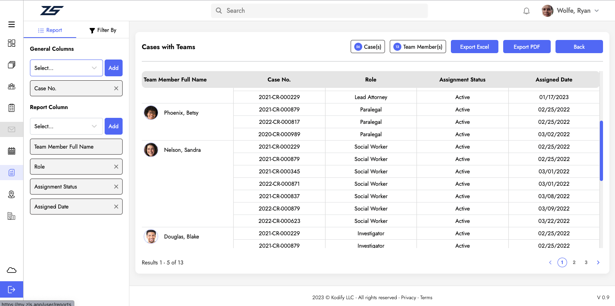Open the cloud icon in sidebar
The height and width of the screenshot is (306, 615).
pos(12,270)
